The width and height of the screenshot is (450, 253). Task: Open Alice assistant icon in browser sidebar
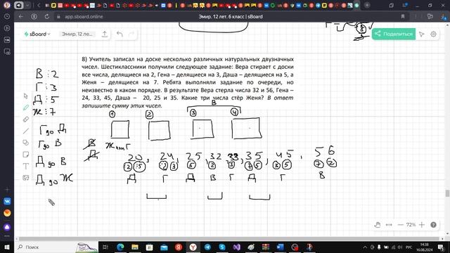pyautogui.click(x=7, y=228)
